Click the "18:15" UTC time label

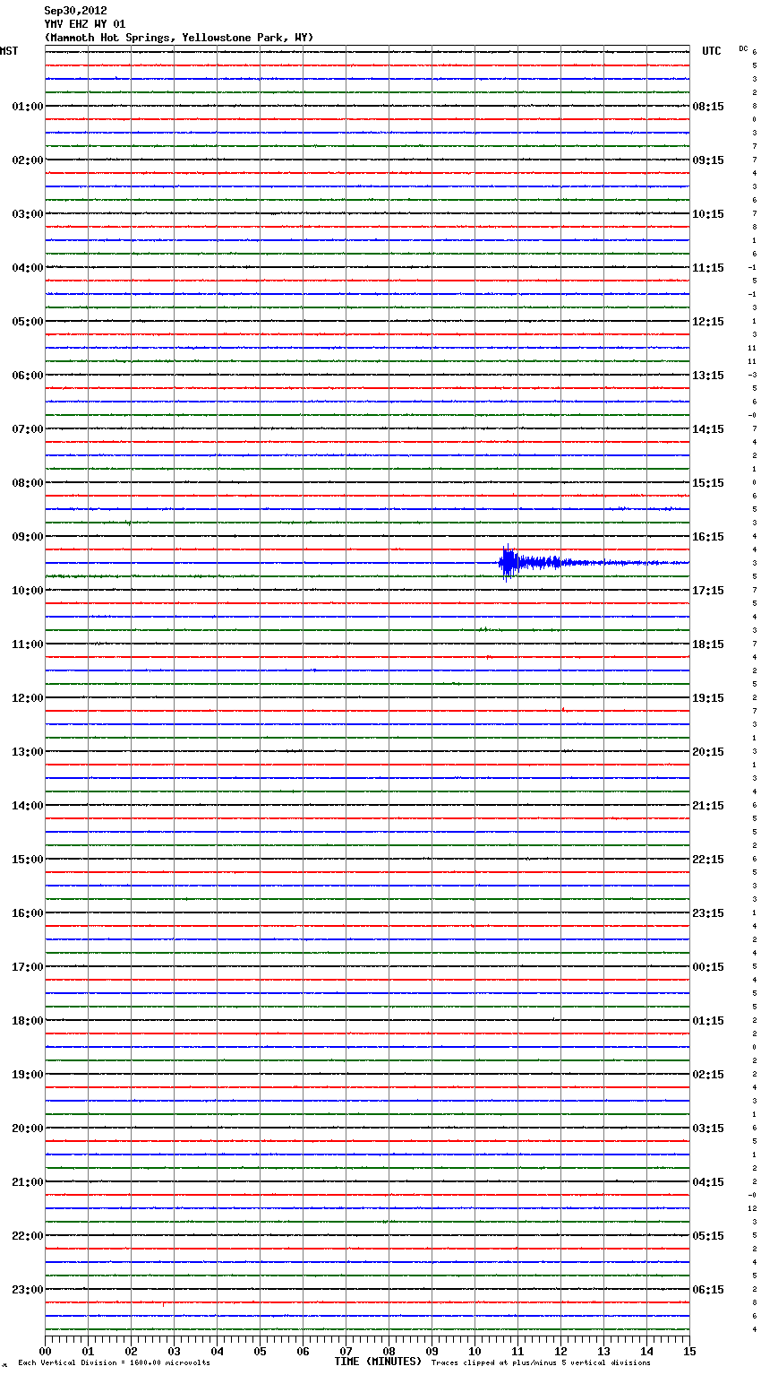tap(708, 644)
